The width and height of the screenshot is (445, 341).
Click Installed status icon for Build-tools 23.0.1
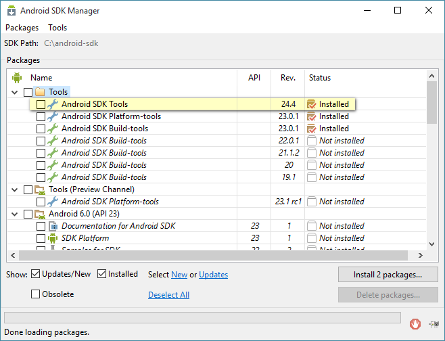click(311, 129)
